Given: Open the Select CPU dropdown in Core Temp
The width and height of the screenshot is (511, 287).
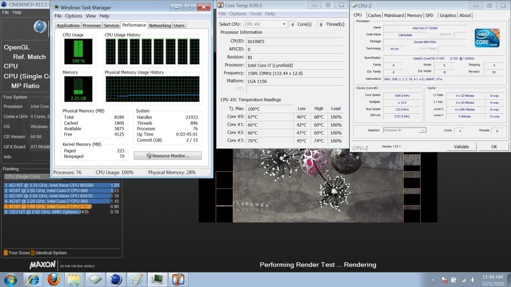Looking at the screenshot, I should 265,24.
